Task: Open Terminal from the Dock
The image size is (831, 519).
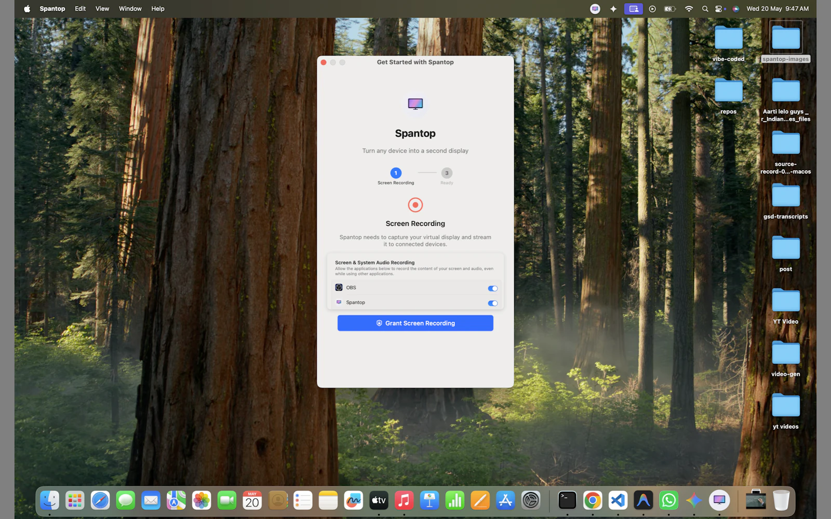Action: (x=567, y=500)
